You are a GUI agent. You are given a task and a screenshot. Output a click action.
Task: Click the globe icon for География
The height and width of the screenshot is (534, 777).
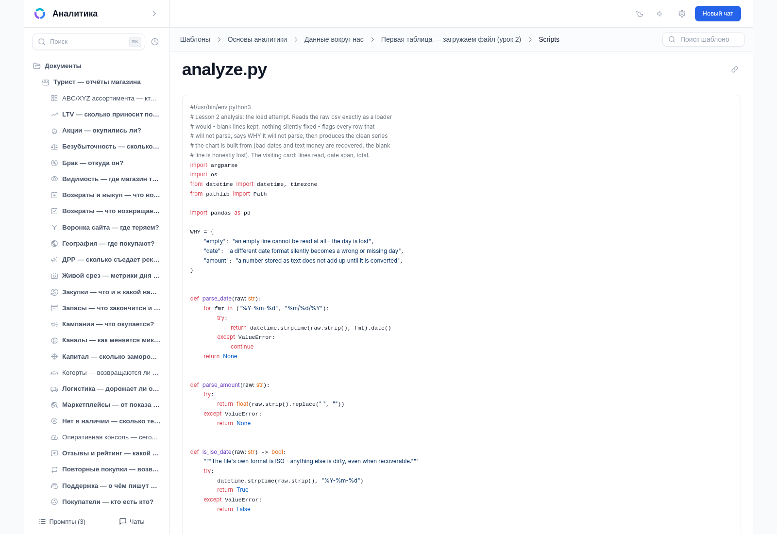pos(54,244)
